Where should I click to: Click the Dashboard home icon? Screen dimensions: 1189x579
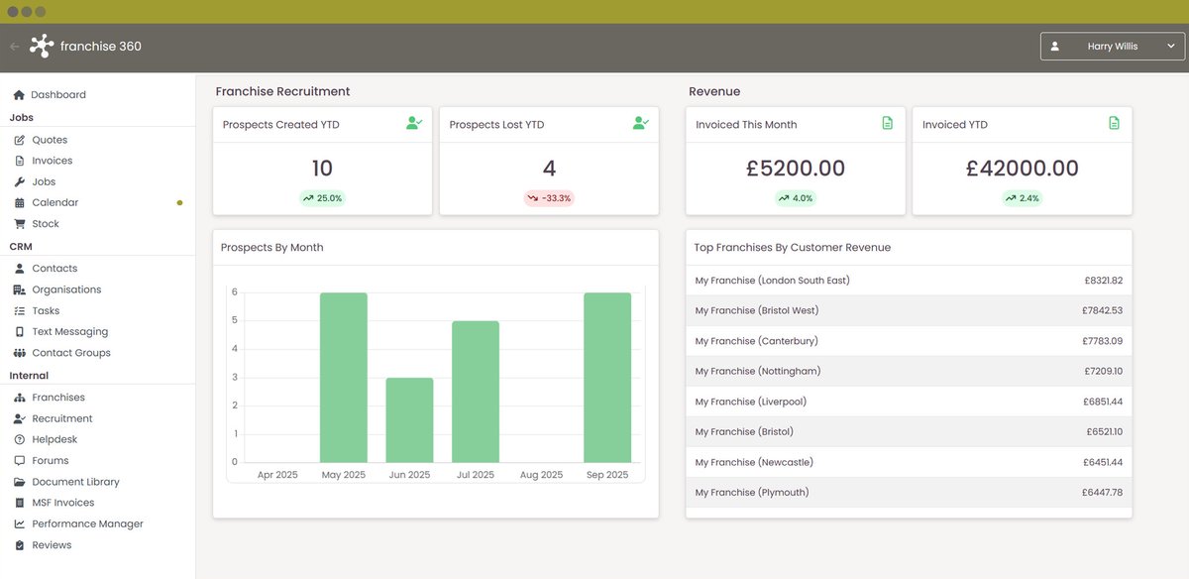click(19, 95)
